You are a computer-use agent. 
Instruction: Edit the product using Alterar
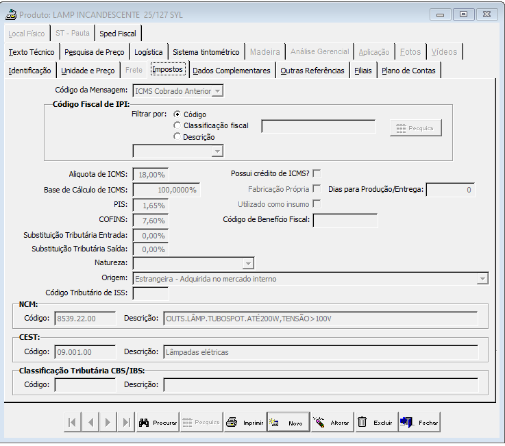click(333, 422)
